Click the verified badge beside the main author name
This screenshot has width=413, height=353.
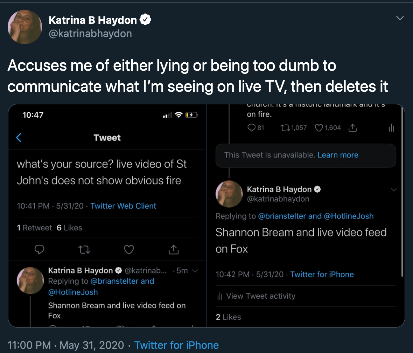click(145, 20)
